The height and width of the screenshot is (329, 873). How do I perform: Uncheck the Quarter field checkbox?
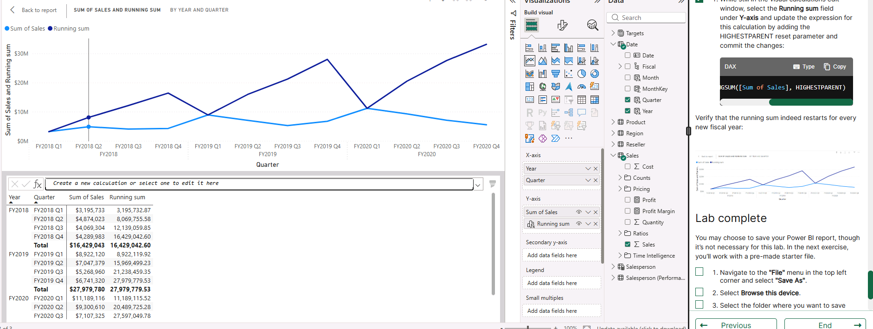628,100
